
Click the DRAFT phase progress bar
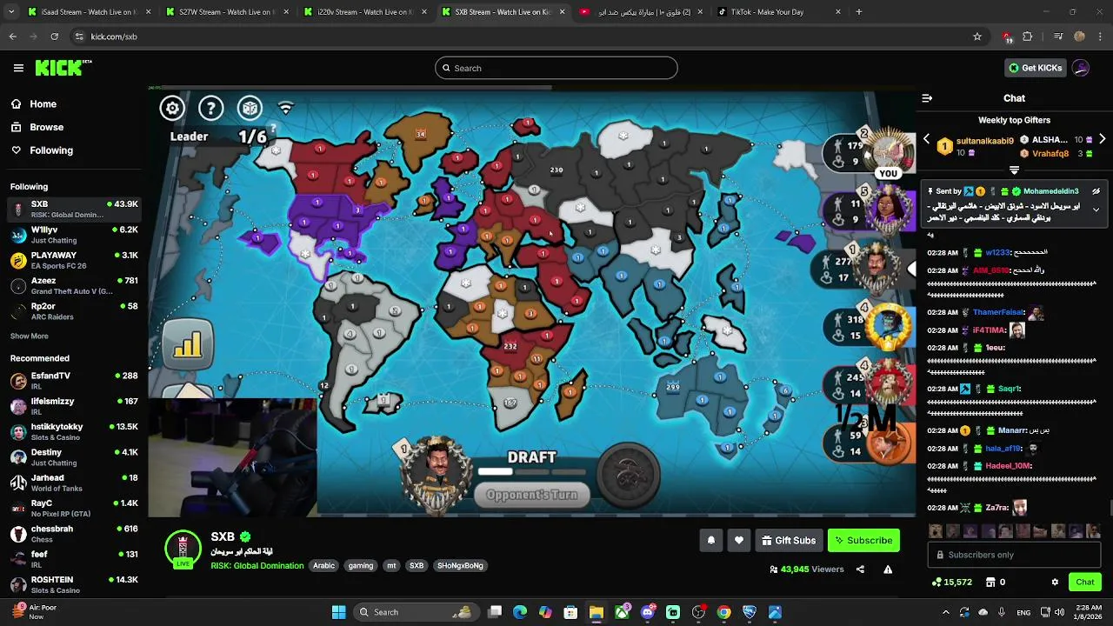point(531,472)
